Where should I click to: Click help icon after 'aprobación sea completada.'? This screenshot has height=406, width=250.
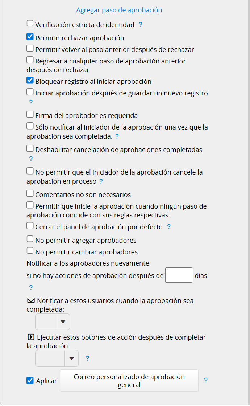pos(117,136)
